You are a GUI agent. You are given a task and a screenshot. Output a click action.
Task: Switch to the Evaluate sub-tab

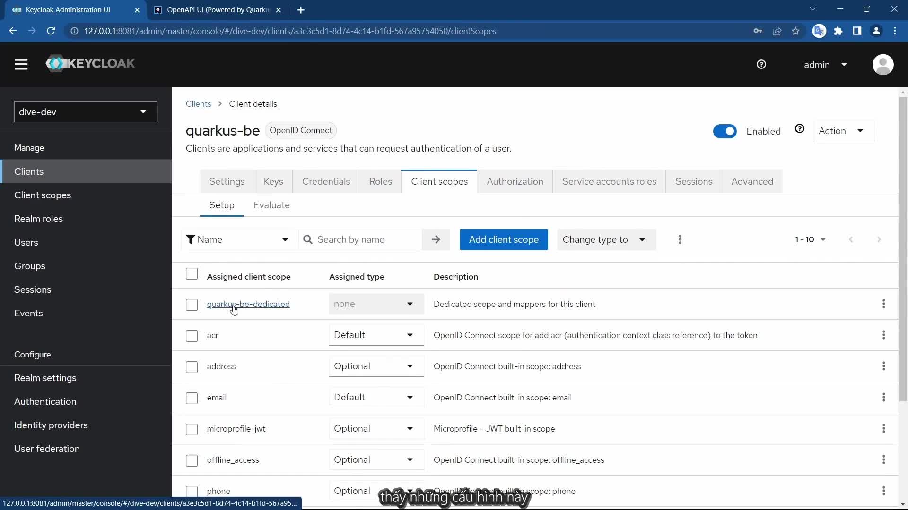(271, 205)
